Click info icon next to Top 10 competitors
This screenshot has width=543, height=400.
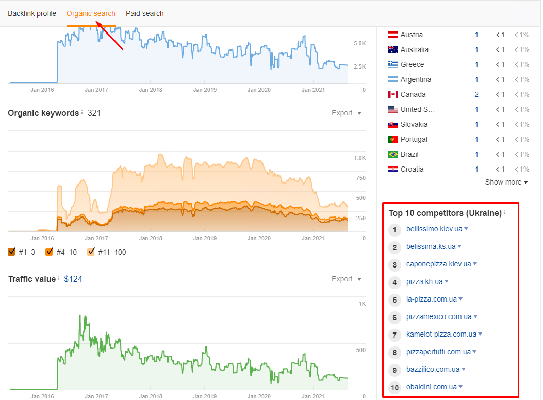pyautogui.click(x=504, y=212)
